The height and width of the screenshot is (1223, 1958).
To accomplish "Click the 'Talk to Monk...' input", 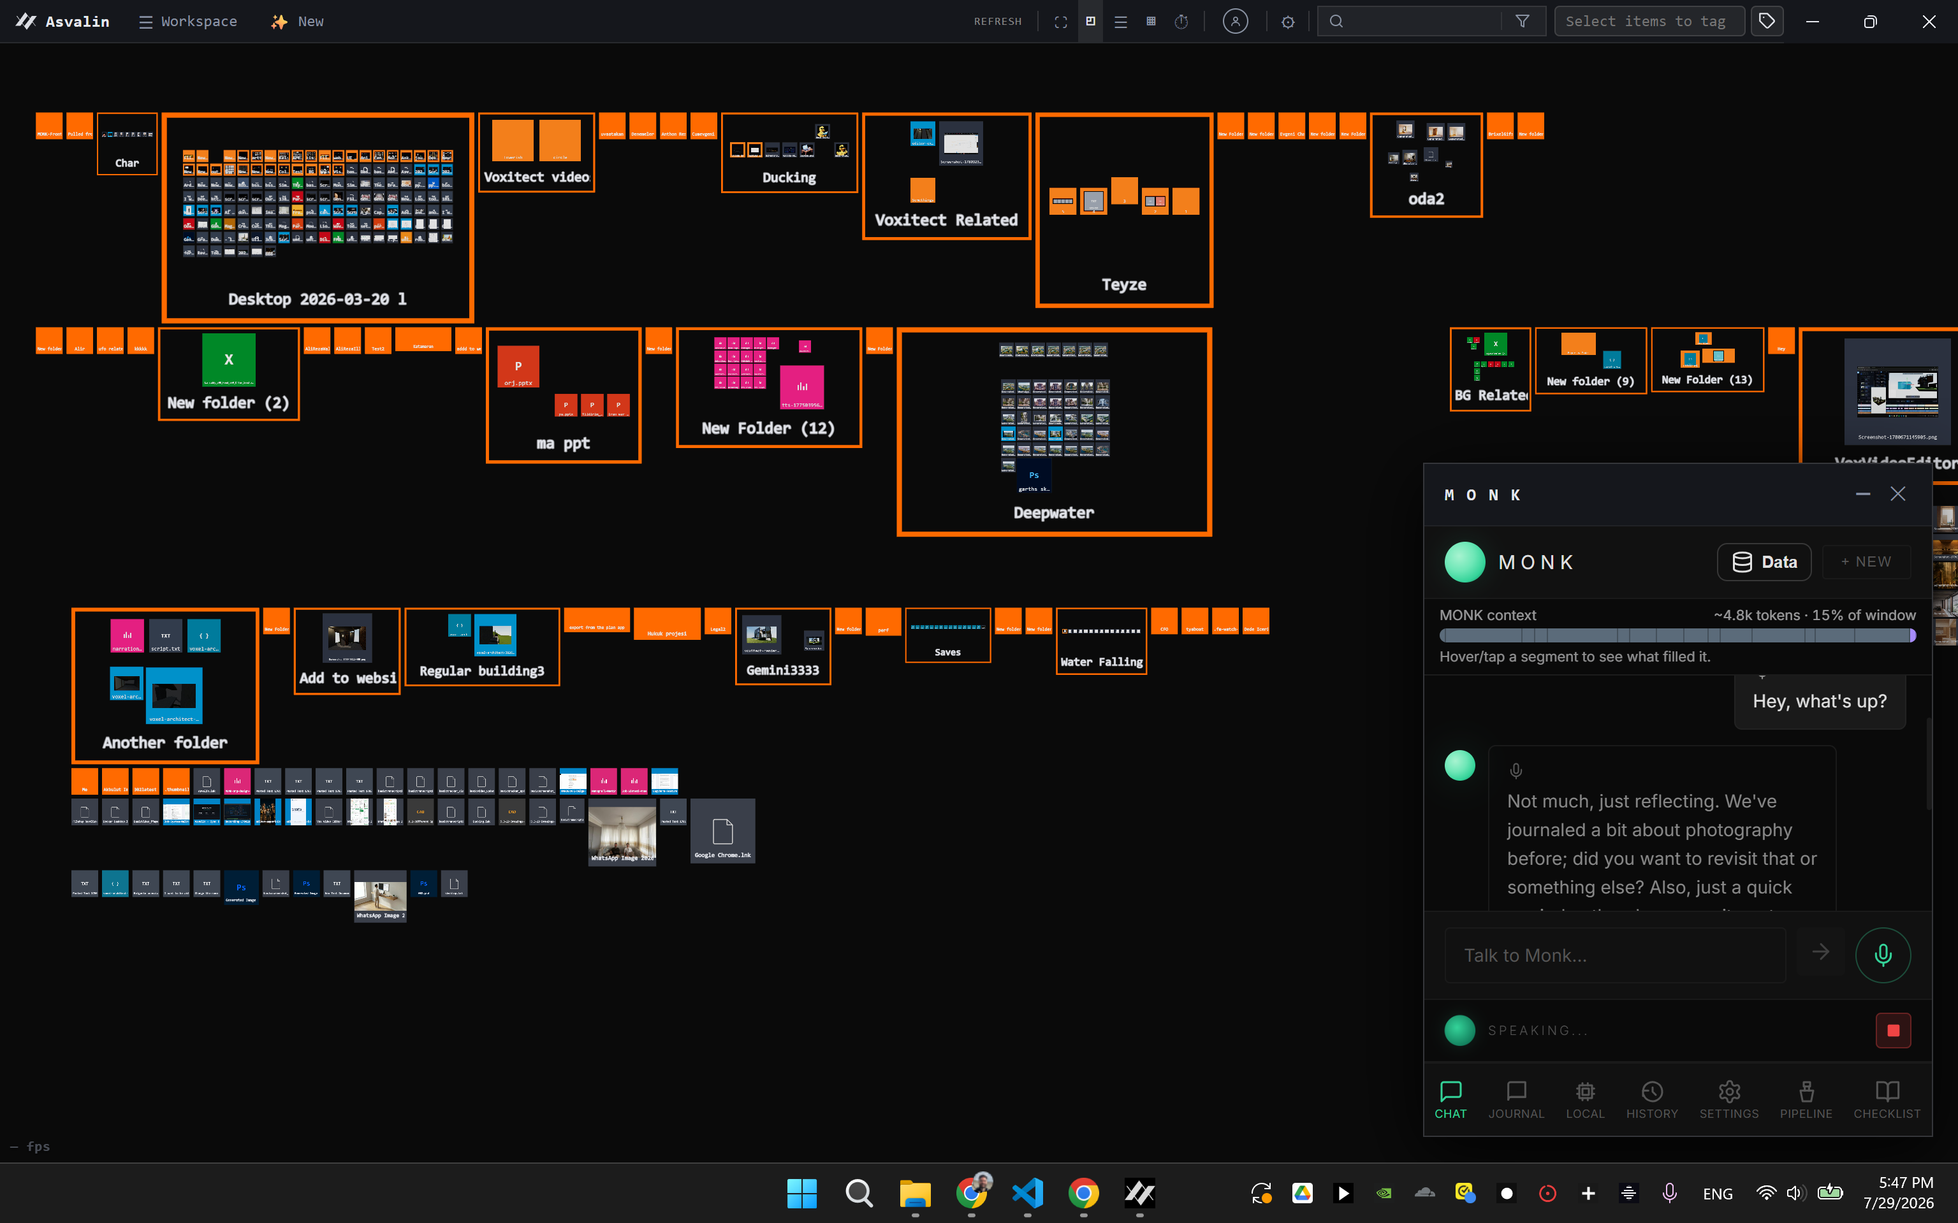I will click(x=1615, y=955).
